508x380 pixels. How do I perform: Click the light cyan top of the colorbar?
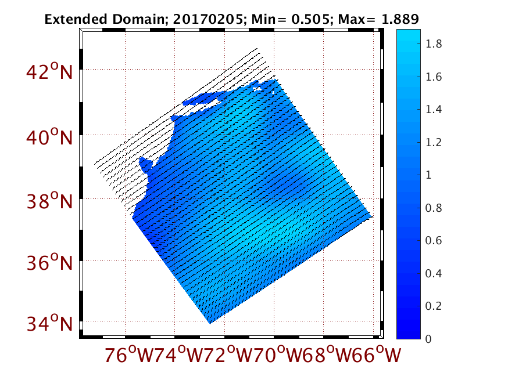tap(408, 35)
